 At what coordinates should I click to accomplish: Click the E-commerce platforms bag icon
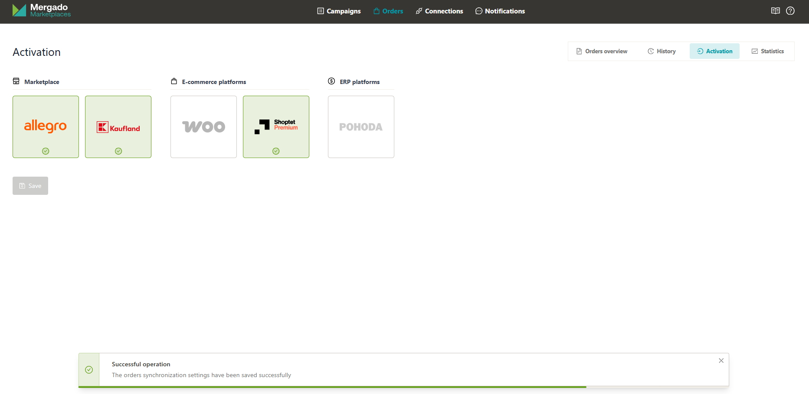coord(174,81)
